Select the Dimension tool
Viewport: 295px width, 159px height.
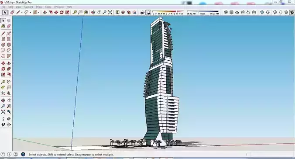9,82
